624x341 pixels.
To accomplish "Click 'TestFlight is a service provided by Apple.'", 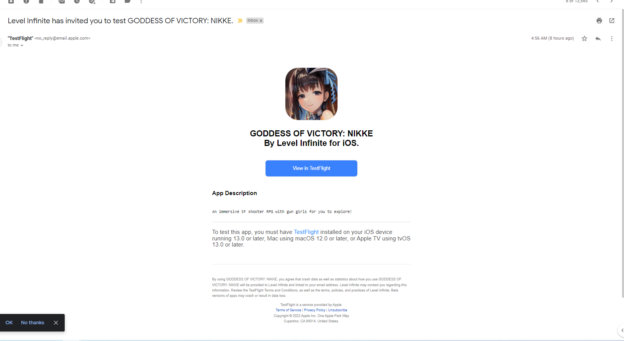I will click(311, 305).
